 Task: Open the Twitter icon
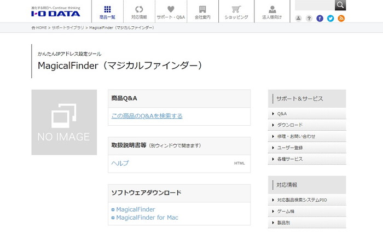(330, 18)
